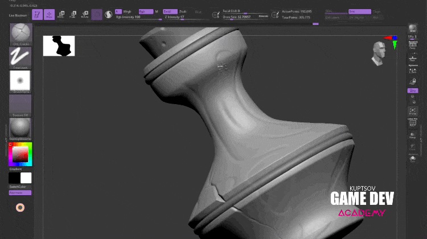Open the StartupMaterial selector
Screen dimensions: 427x239
20,129
